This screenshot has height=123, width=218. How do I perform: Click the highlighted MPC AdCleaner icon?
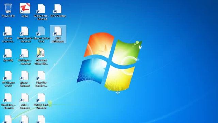pyautogui.click(x=58, y=34)
